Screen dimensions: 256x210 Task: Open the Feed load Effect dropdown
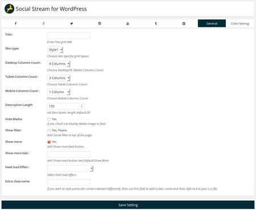(x=71, y=168)
